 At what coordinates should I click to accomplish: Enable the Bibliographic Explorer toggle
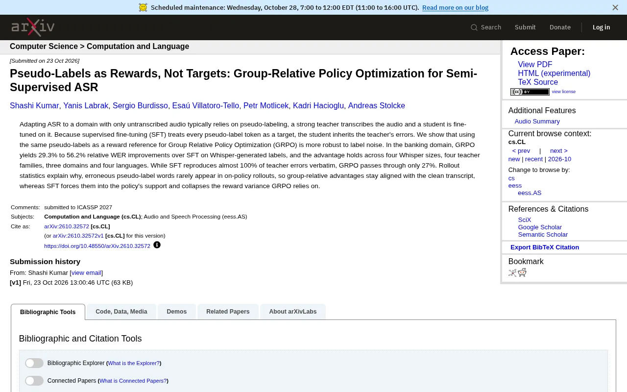(34, 363)
